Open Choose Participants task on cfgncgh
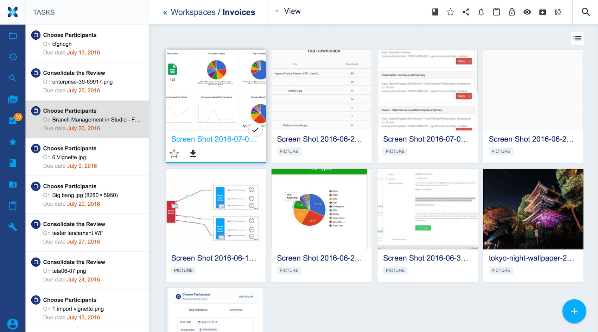Image resolution: width=598 pixels, height=332 pixels. click(x=87, y=44)
